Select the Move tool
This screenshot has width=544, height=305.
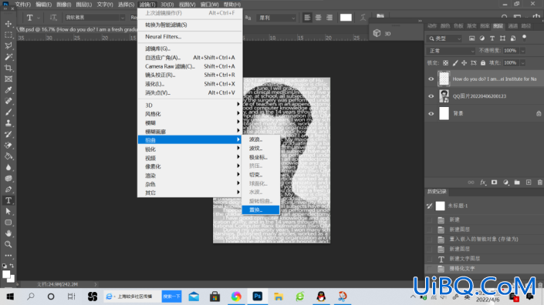[x=8, y=24]
